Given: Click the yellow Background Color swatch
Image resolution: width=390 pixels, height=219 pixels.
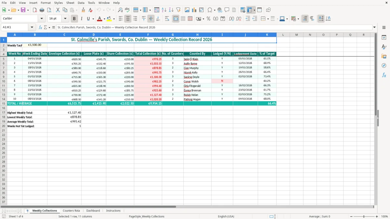Looking at the screenshot, I should (109, 19).
